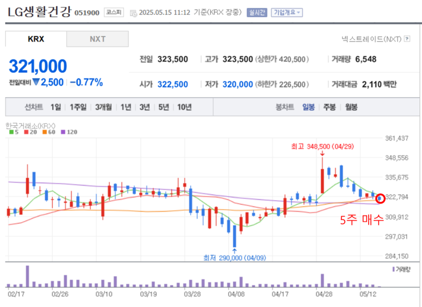Open the 넥스트레이드(NXT) help question icon
Screen dimensions: 422x307
[407, 39]
